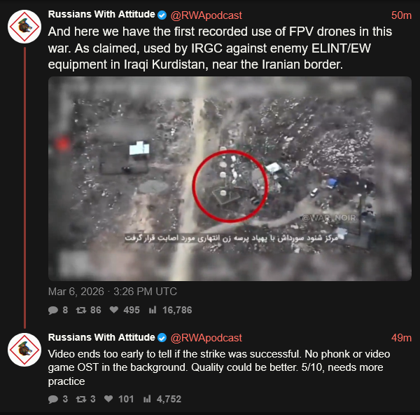The height and width of the screenshot is (415, 420).
Task: Click Russians With Attitude name in second tweet
Action: click(101, 337)
